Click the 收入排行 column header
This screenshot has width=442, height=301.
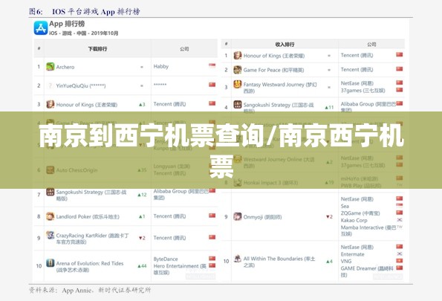(x=285, y=45)
